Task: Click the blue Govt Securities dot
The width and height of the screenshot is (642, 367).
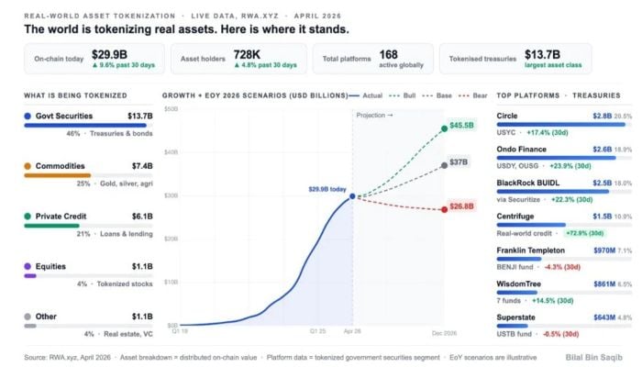Action: click(x=28, y=116)
